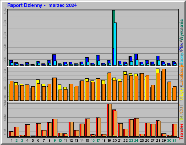
Task: Click day label 30 on x-axis
Action: [x=169, y=141]
